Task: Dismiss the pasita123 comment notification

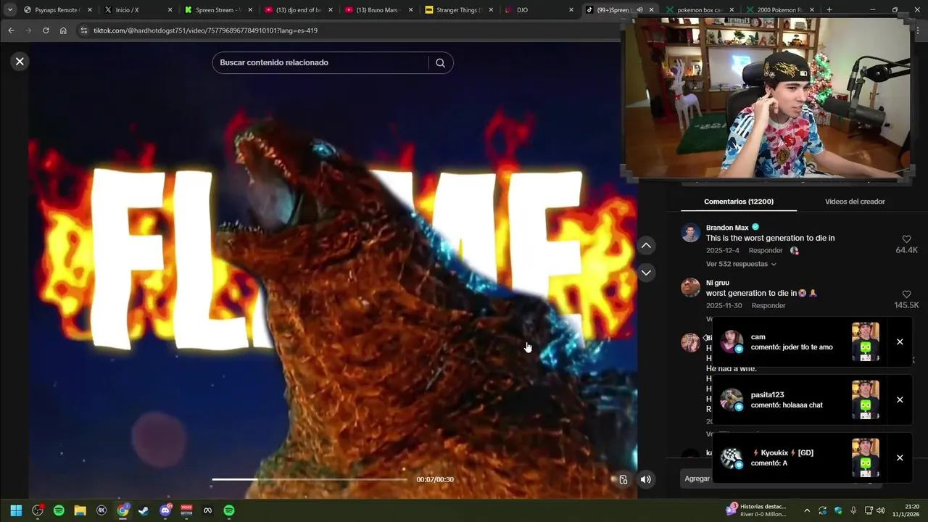Action: pos(900,400)
